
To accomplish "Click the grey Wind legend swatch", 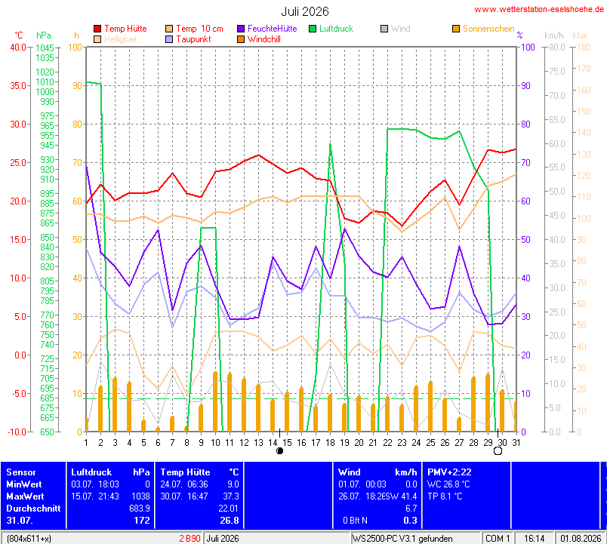I will 384,29.
